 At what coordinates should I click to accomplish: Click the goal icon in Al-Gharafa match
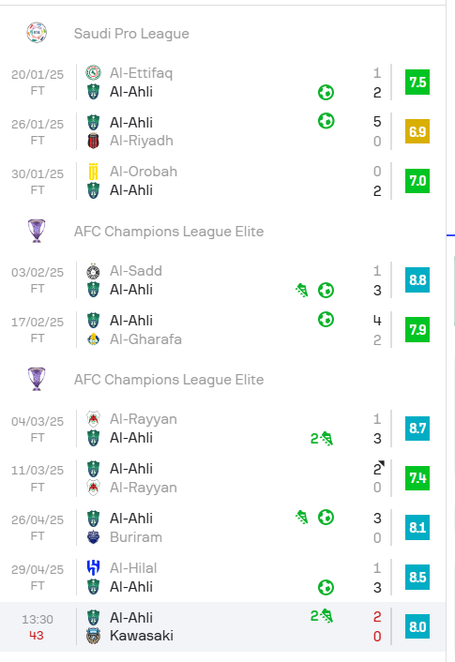point(326,320)
